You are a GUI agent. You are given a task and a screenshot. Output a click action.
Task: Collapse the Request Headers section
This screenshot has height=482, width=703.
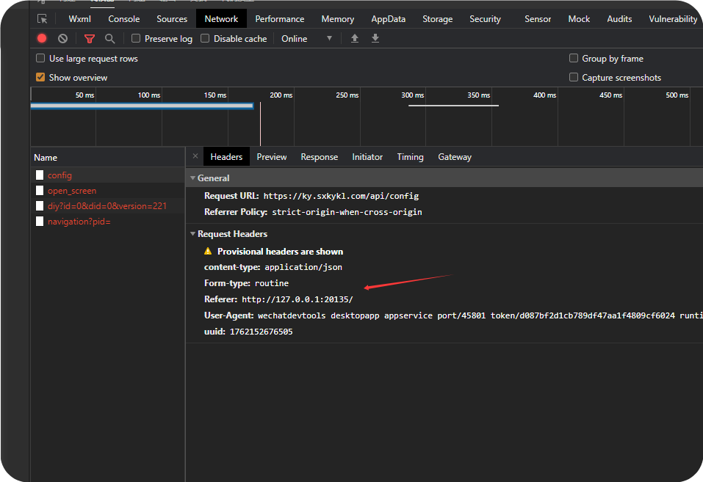[192, 234]
